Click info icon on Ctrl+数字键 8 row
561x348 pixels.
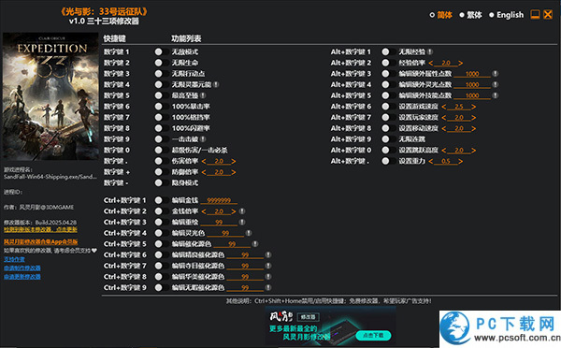268,277
